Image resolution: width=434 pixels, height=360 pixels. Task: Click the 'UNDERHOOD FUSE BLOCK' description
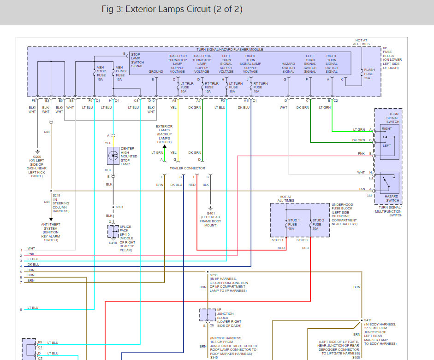[x=345, y=215]
